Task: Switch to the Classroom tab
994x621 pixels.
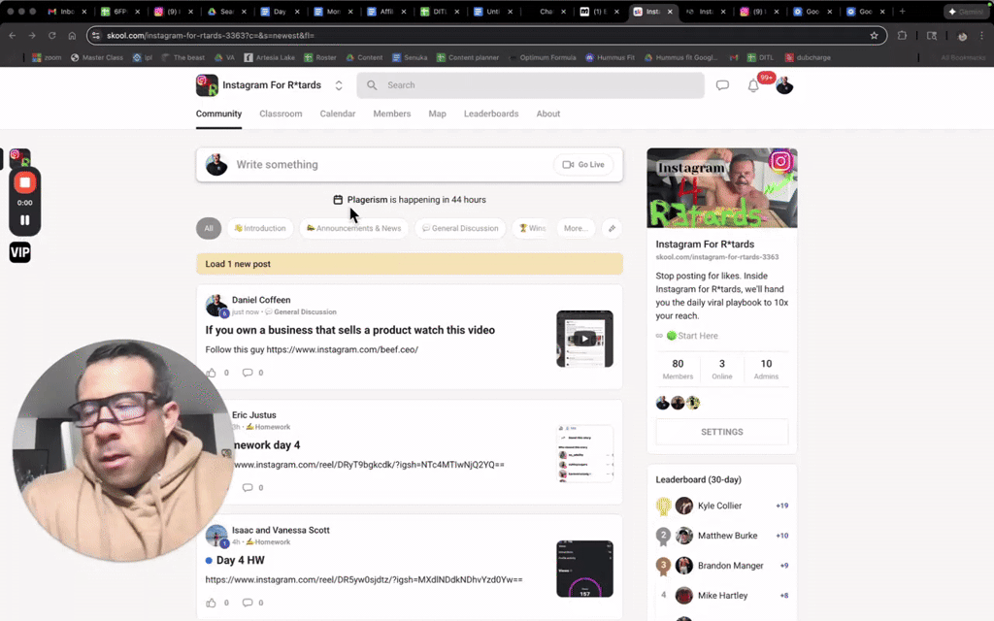Action: 281,114
